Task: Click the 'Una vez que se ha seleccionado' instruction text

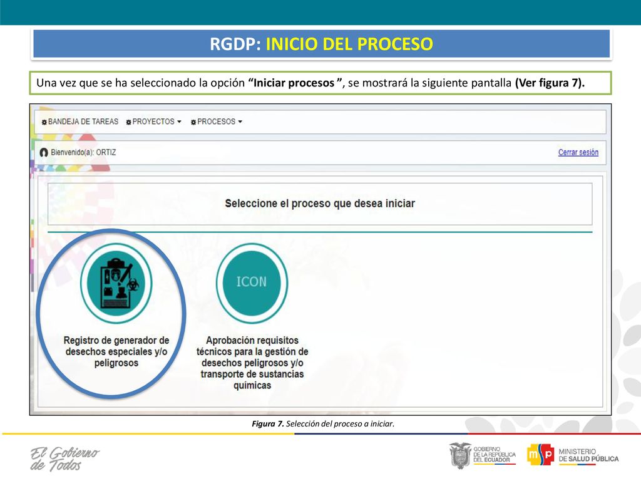Action: 310,83
